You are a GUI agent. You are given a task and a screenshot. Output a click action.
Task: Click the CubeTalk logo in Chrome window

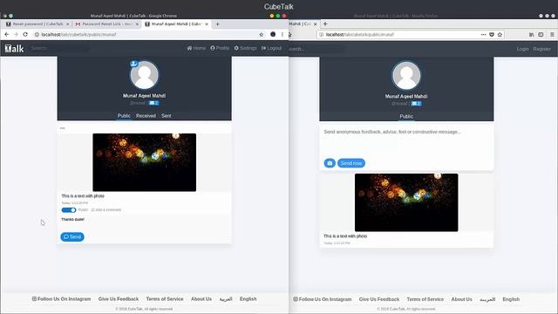coord(14,49)
